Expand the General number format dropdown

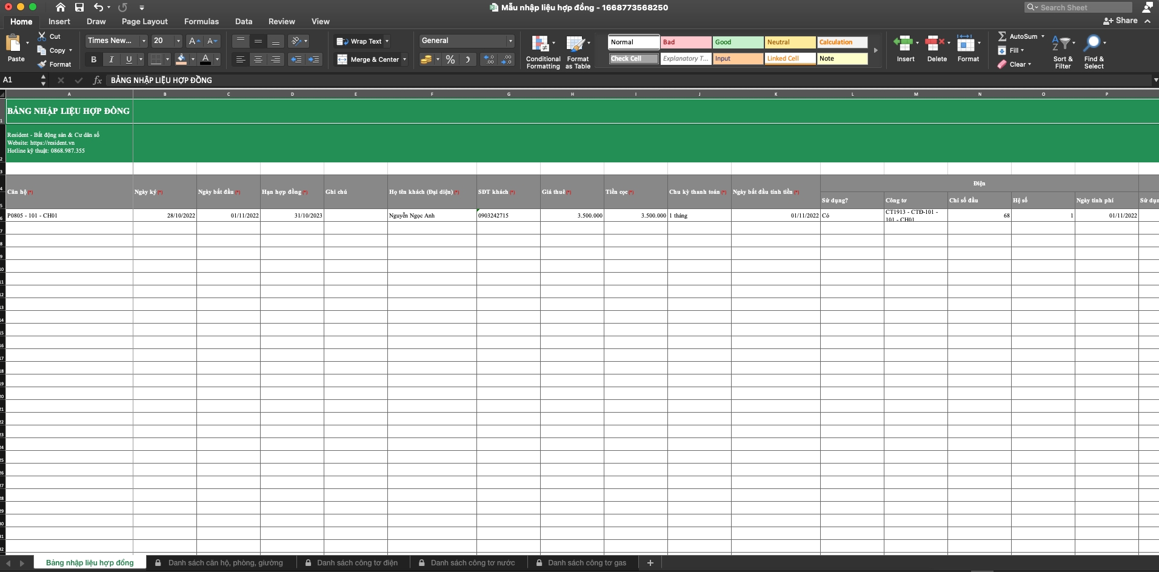tap(510, 41)
